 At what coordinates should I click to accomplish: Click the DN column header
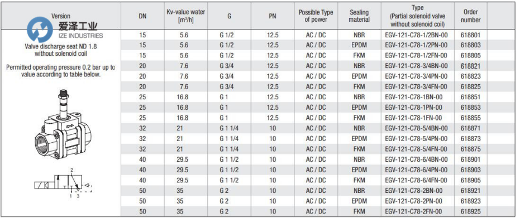[142, 16]
